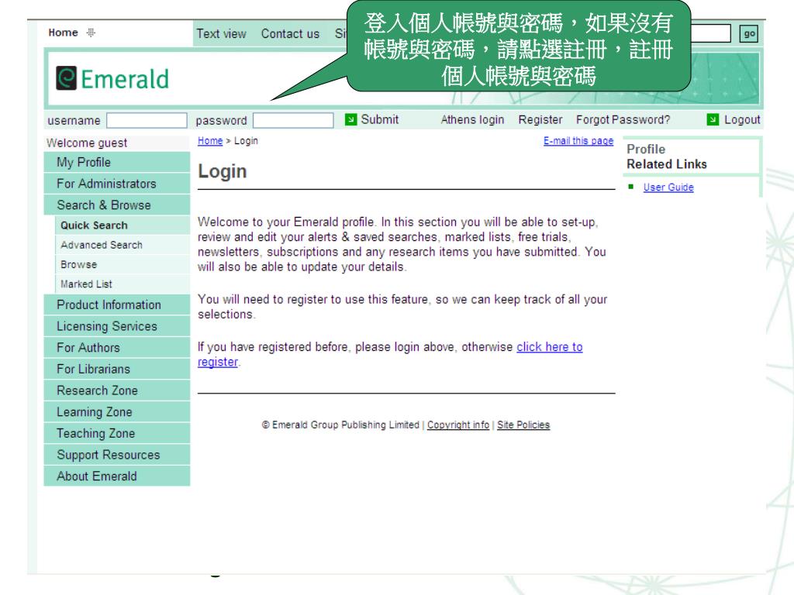Open For Authors menu item

tap(117, 348)
